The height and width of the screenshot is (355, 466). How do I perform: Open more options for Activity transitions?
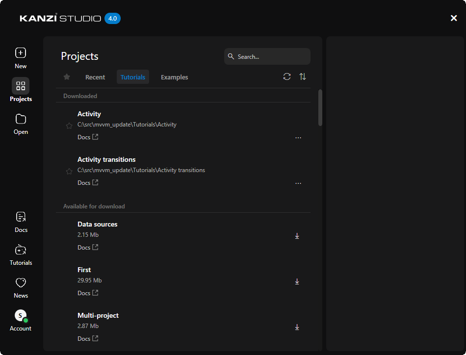(x=298, y=183)
